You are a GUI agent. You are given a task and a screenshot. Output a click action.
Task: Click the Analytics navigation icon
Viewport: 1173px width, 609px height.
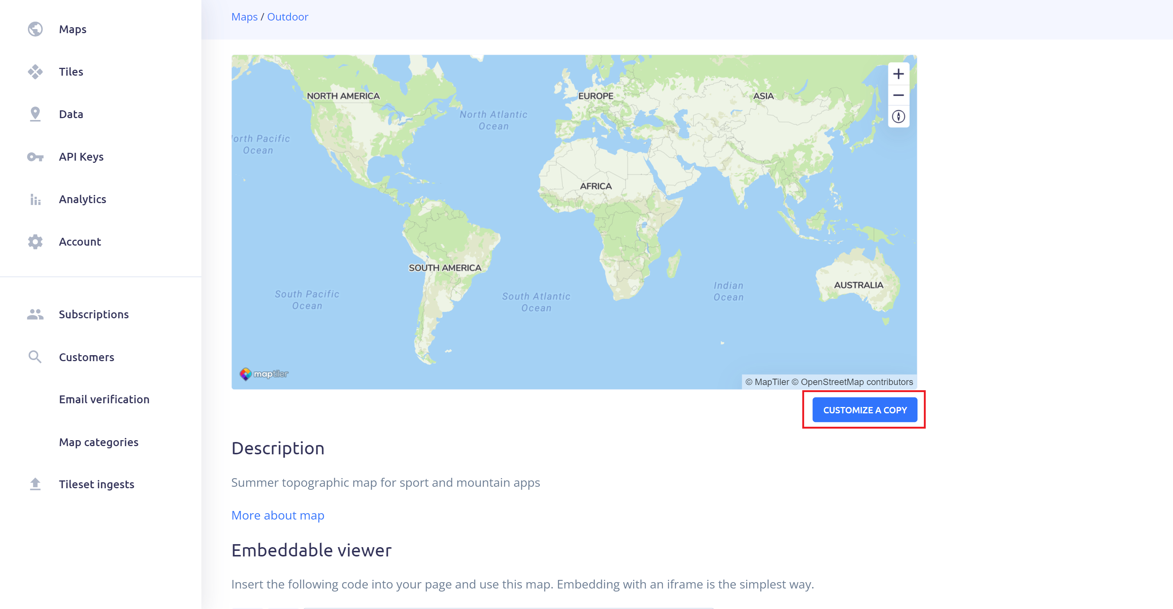click(x=36, y=199)
